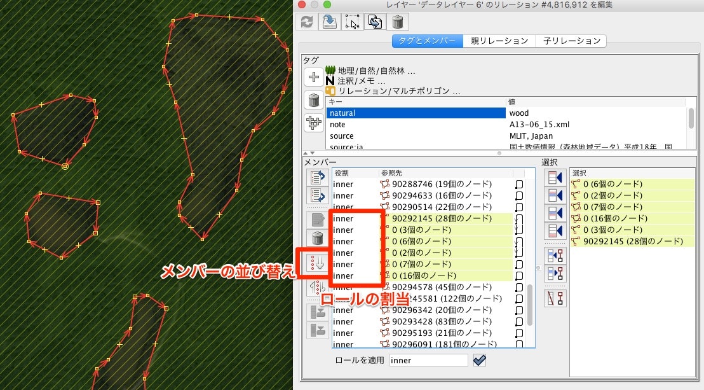Refresh the relation from the server
The image size is (704, 390).
[x=308, y=21]
